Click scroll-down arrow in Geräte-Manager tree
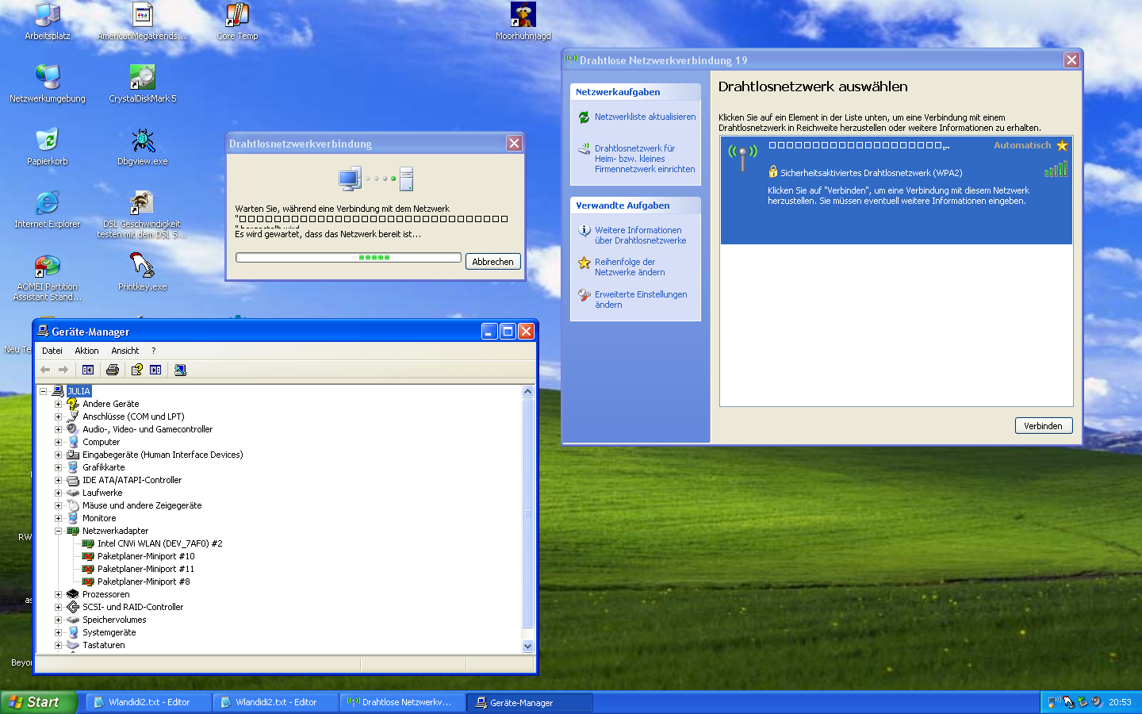 528,647
